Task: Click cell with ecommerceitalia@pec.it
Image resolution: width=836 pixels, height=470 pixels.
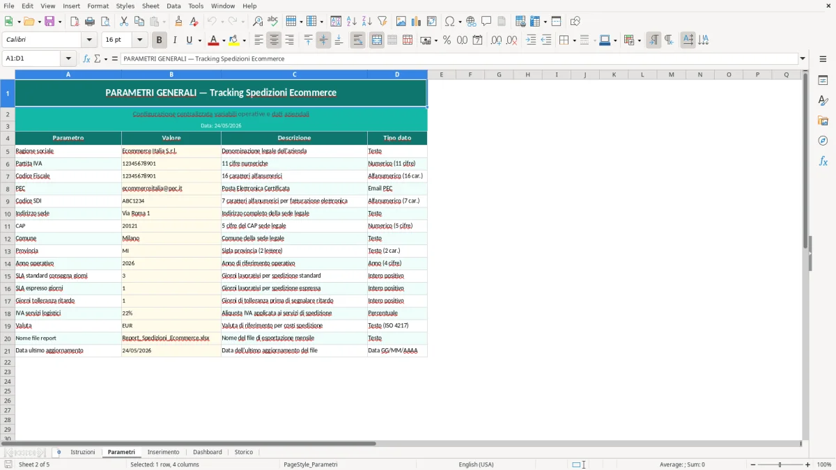Action: point(171,189)
